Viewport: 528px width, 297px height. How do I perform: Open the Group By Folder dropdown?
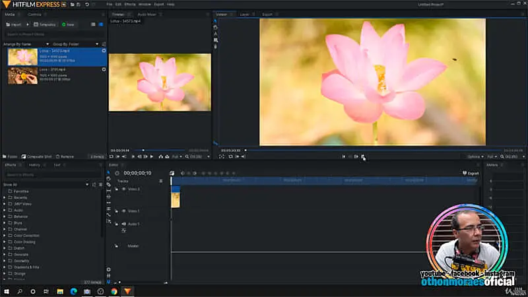tap(75, 44)
